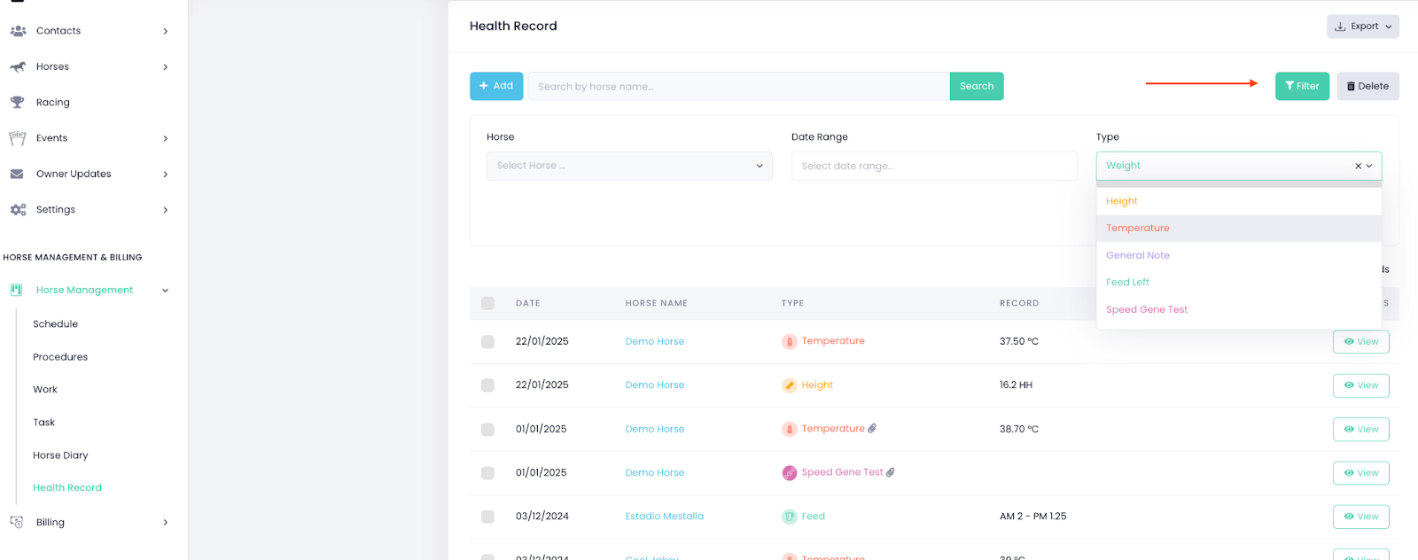Click the Settings gears icon
1418x560 pixels.
18,210
